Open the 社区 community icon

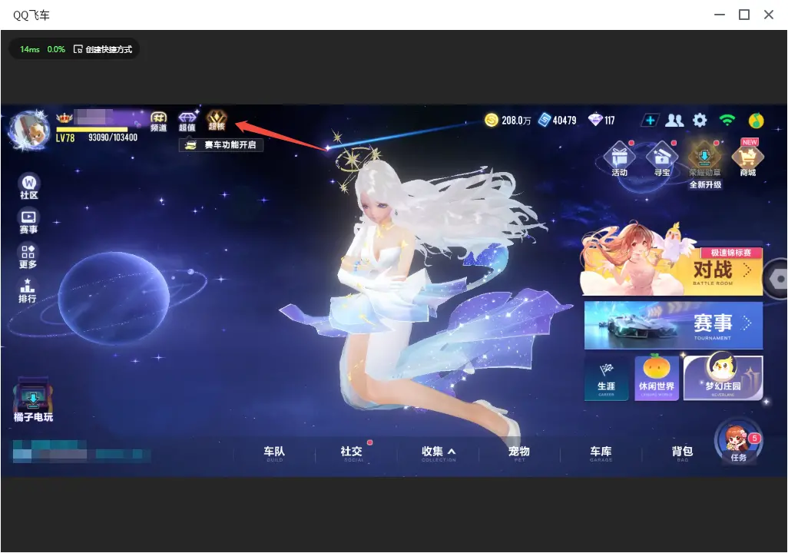coord(28,187)
